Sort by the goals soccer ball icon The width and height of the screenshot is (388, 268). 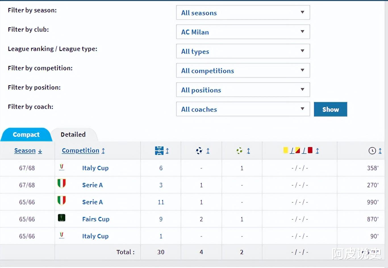(x=199, y=151)
